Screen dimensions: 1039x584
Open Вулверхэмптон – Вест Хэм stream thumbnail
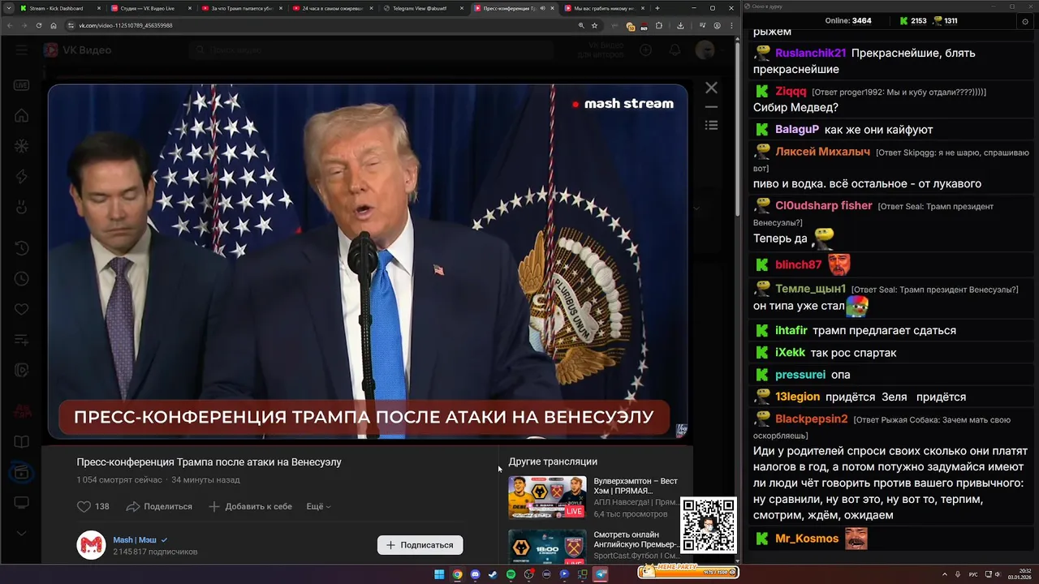pyautogui.click(x=547, y=496)
